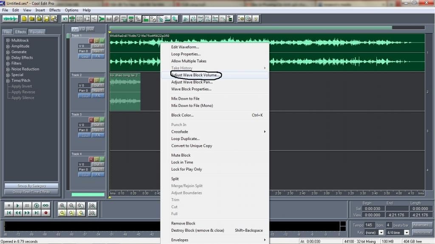Mute Track 1 with M button
Screen dimensions: 435x244
click(x=102, y=41)
